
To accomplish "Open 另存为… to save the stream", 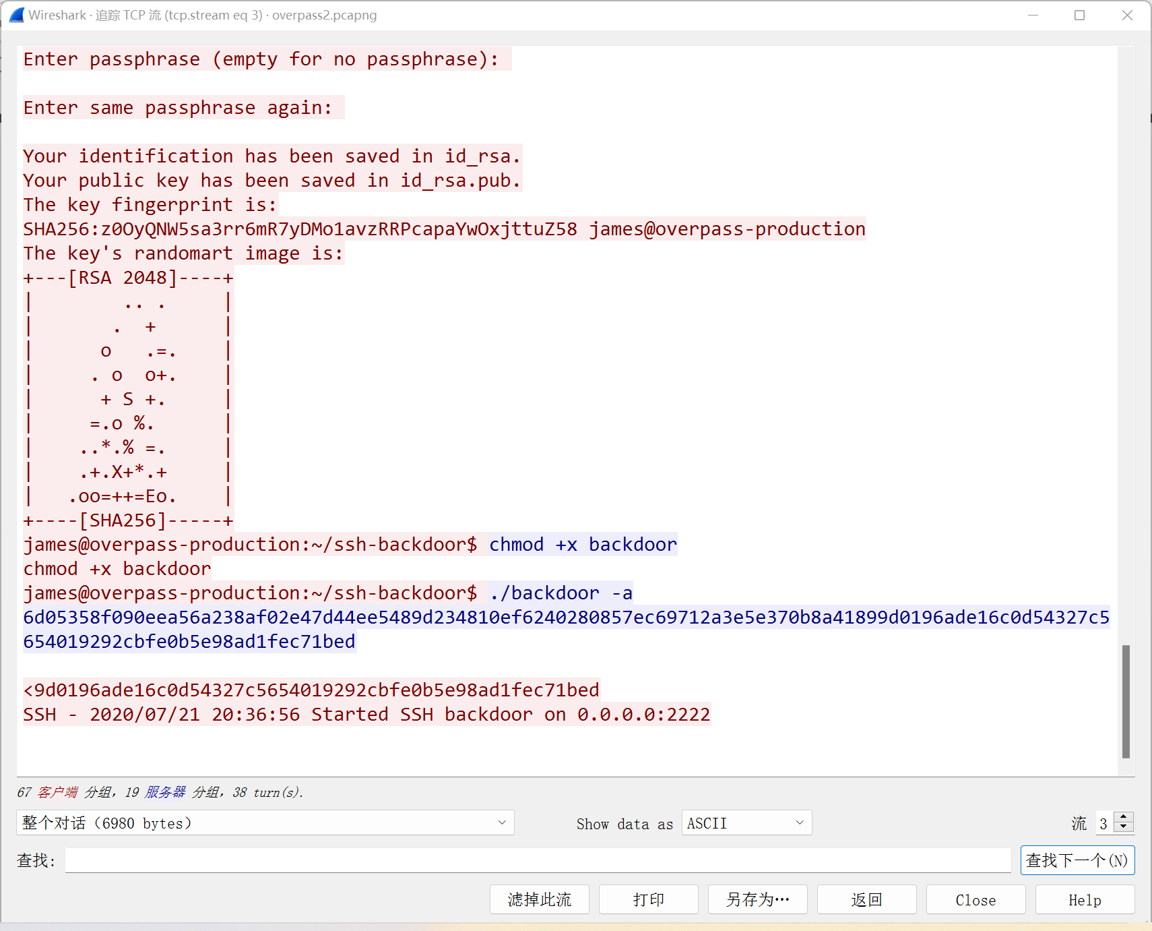I will pyautogui.click(x=757, y=899).
